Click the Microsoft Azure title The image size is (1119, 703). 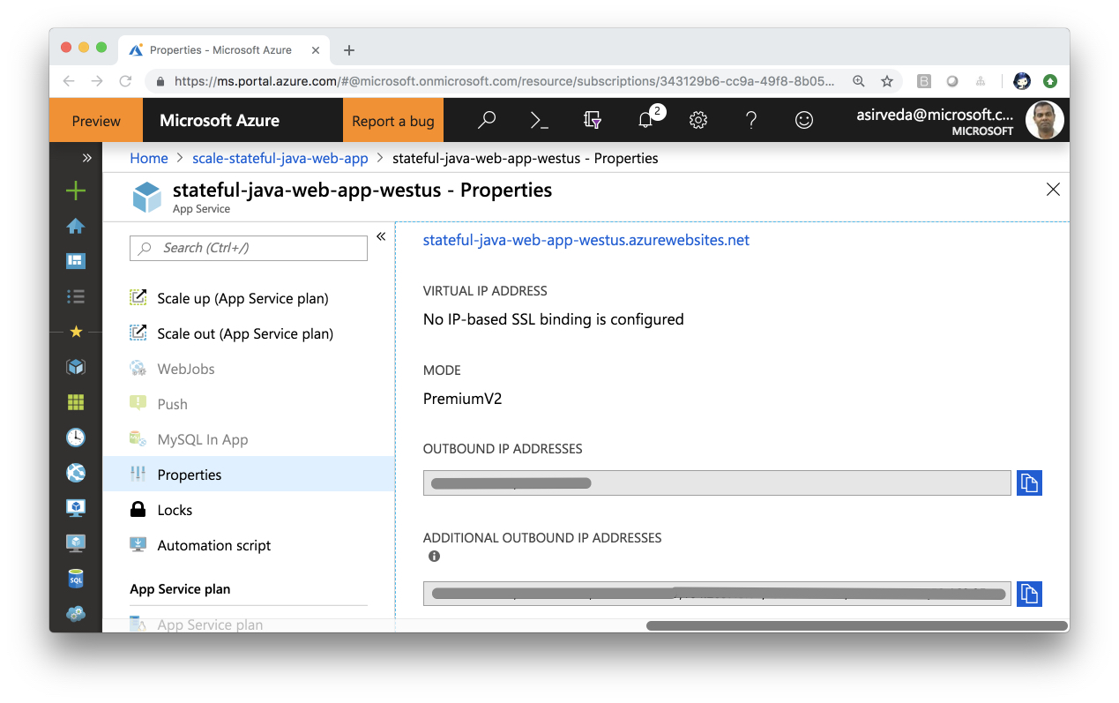220,121
